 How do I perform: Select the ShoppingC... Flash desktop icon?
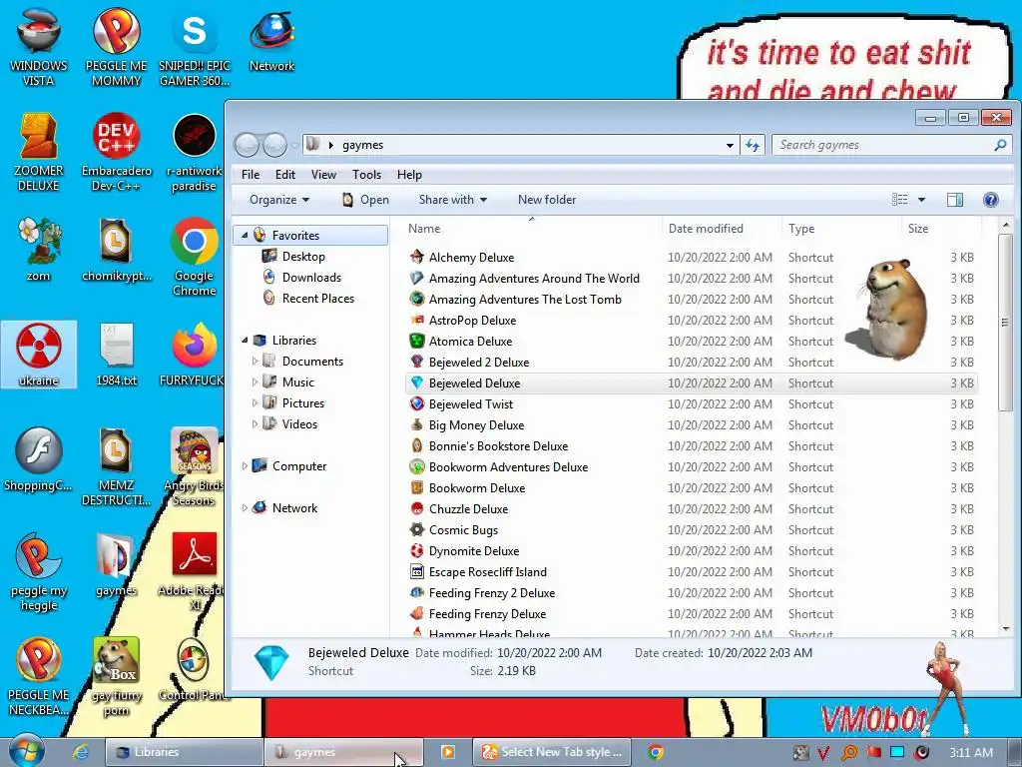pos(39,459)
